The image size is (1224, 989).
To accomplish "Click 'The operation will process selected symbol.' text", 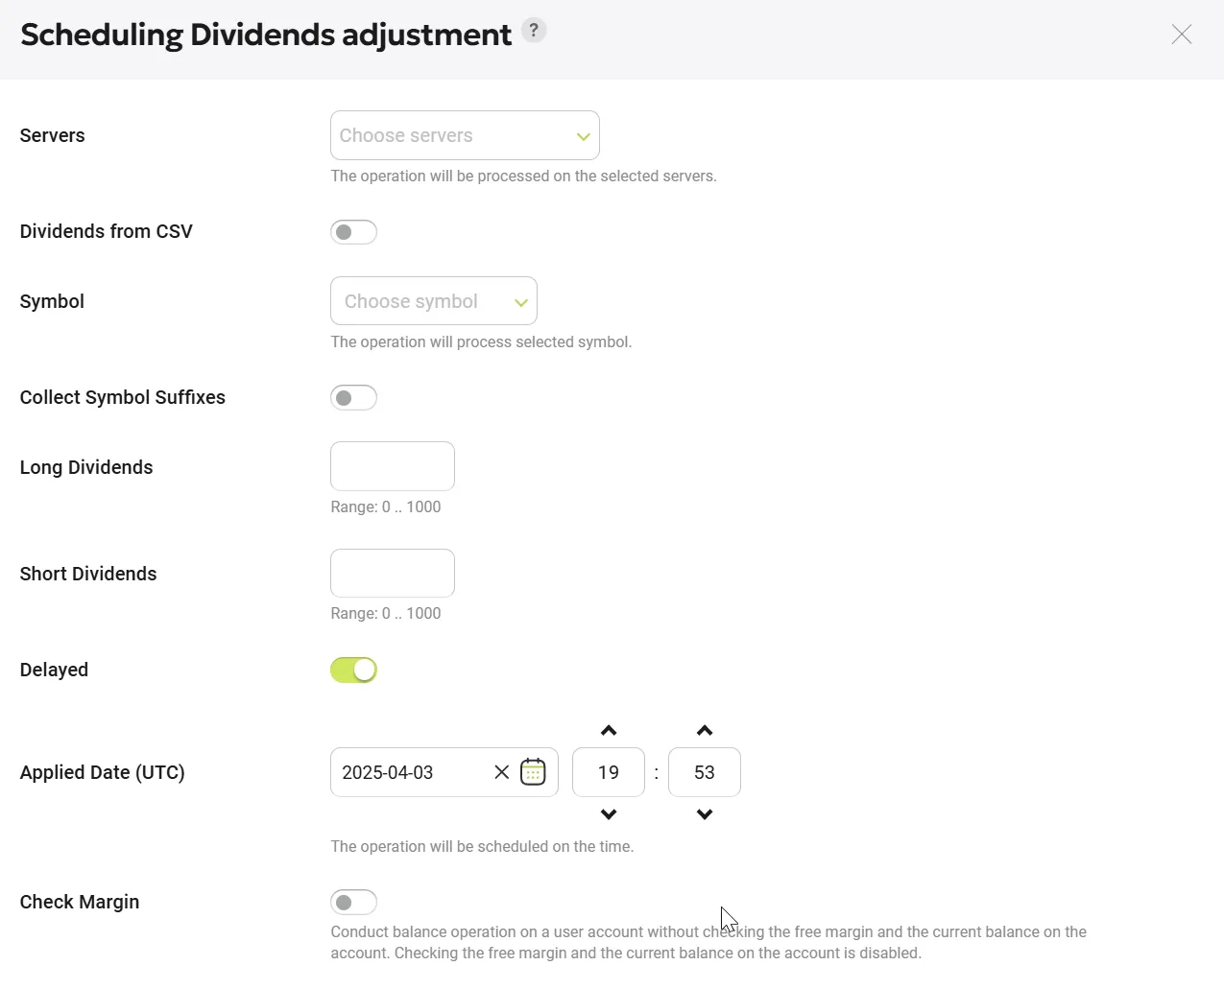I will point(481,341).
